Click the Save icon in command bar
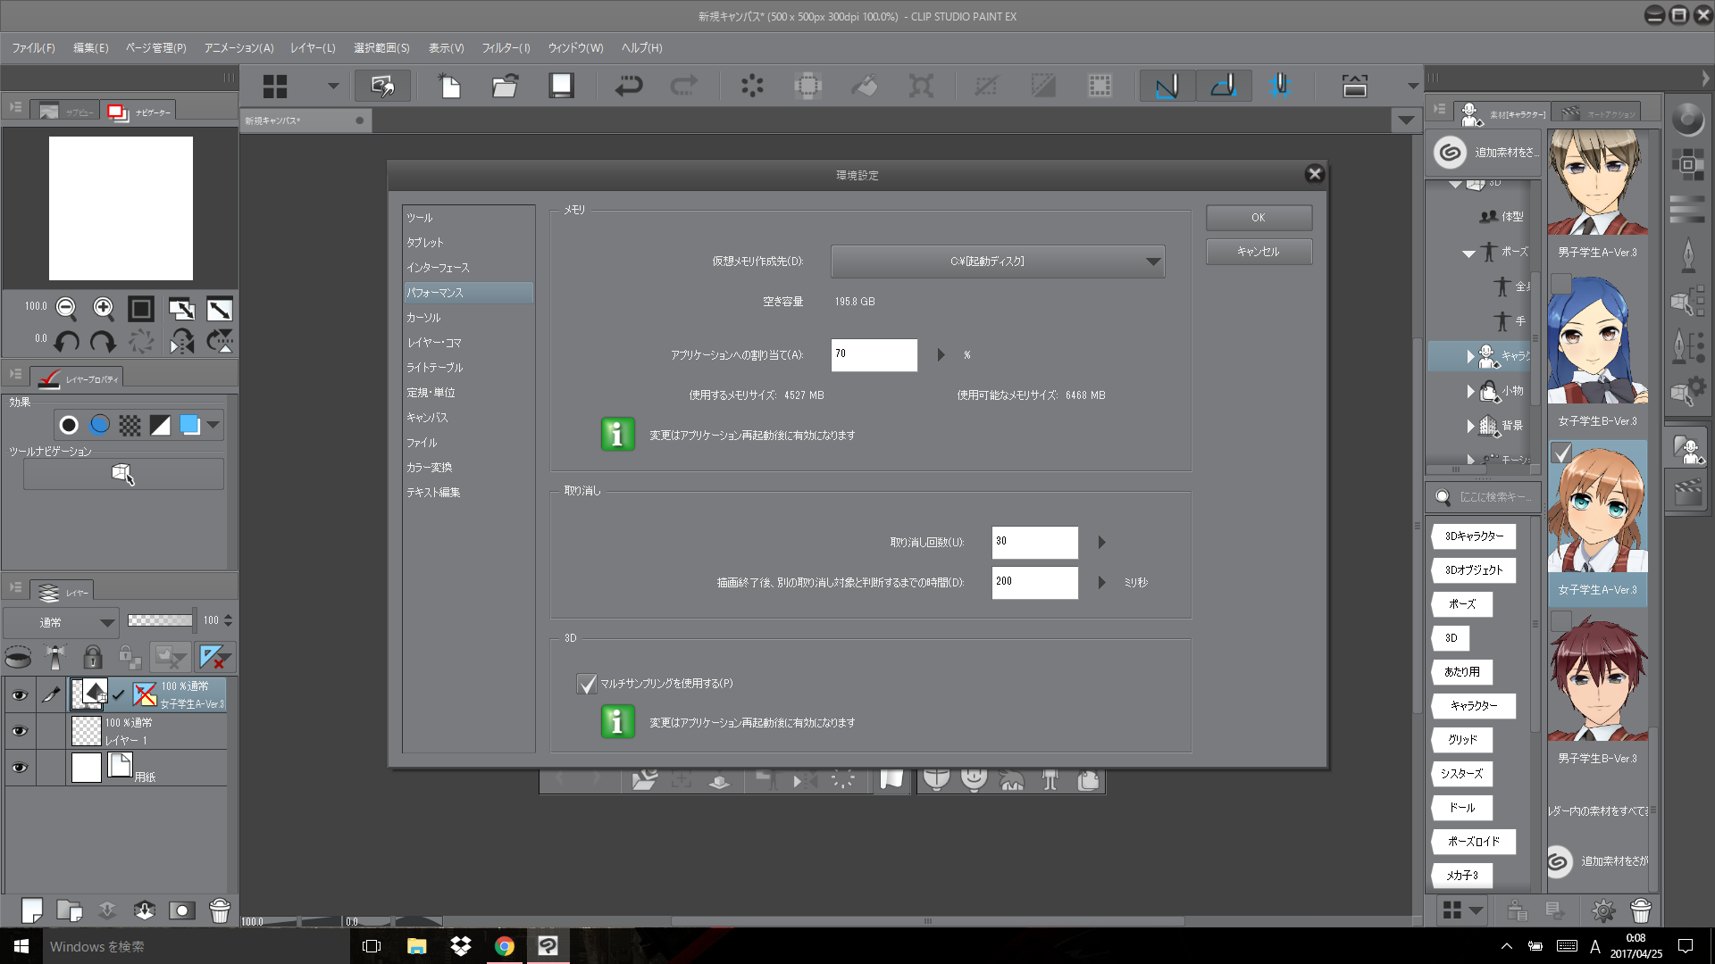This screenshot has width=1715, height=964. point(561,86)
